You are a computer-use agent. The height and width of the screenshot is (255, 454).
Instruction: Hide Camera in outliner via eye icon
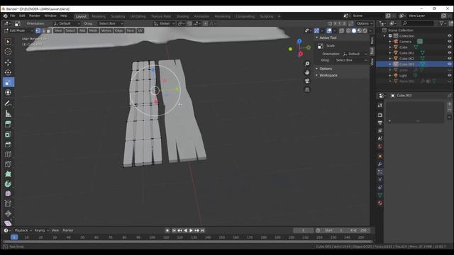(449, 42)
